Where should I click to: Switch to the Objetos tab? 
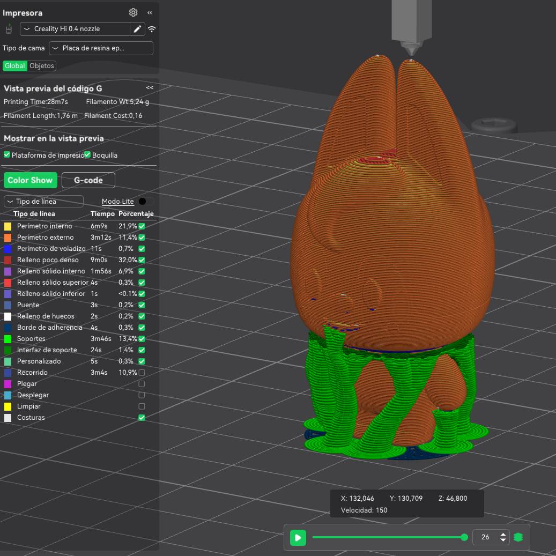point(42,66)
